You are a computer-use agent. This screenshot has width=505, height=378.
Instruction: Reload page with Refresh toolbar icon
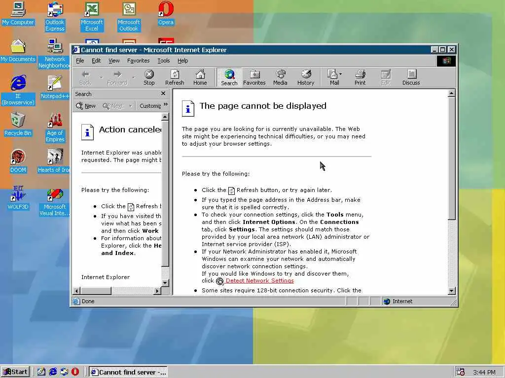coord(175,78)
